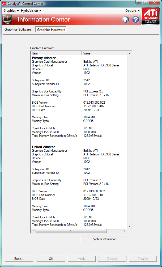Image resolution: width=162 pixels, height=267 pixels.
Task: Click the ATI Radeon Premium Graphics logo
Action: click(x=151, y=16)
